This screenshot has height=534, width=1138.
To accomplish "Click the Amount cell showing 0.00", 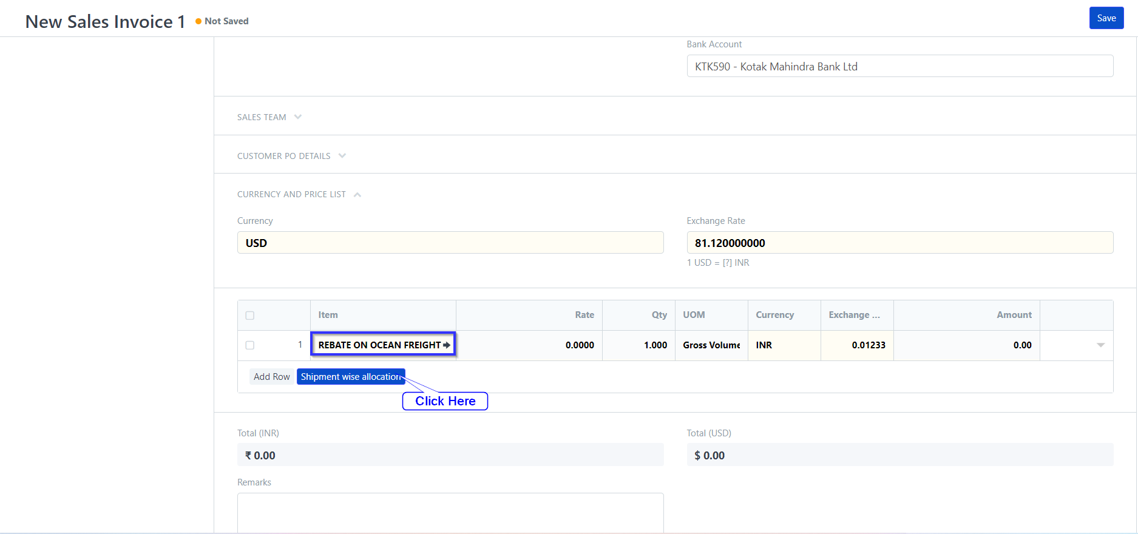I will pos(967,345).
